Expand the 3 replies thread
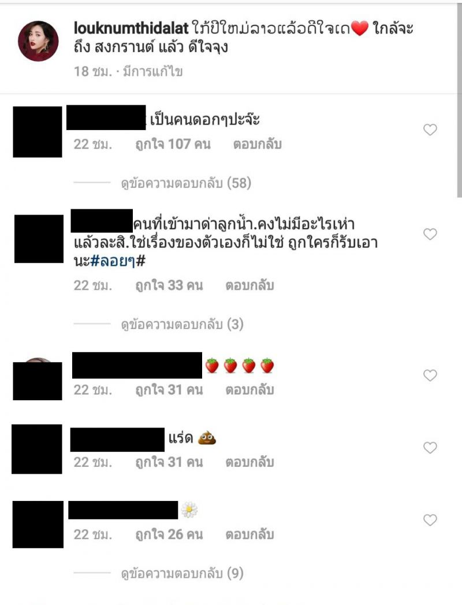Image resolution: width=462 pixels, height=605 pixels. (x=182, y=324)
